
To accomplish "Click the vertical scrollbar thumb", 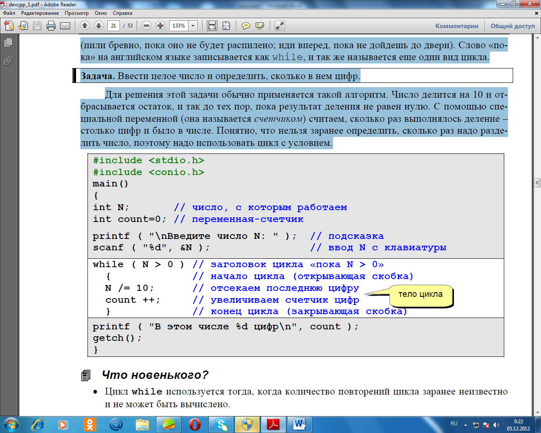I will pos(537,183).
